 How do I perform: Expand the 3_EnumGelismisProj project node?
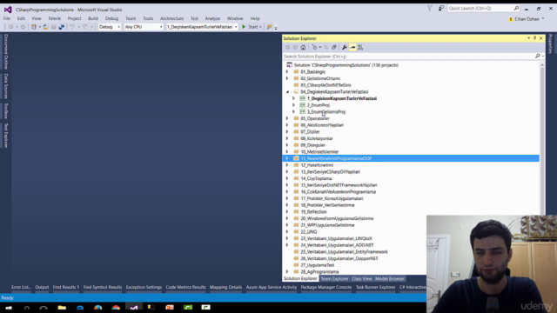click(294, 112)
